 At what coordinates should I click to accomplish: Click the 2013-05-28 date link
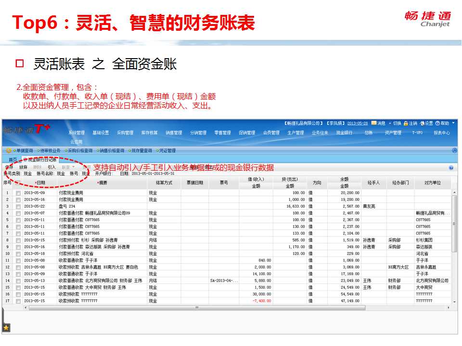coord(357,123)
